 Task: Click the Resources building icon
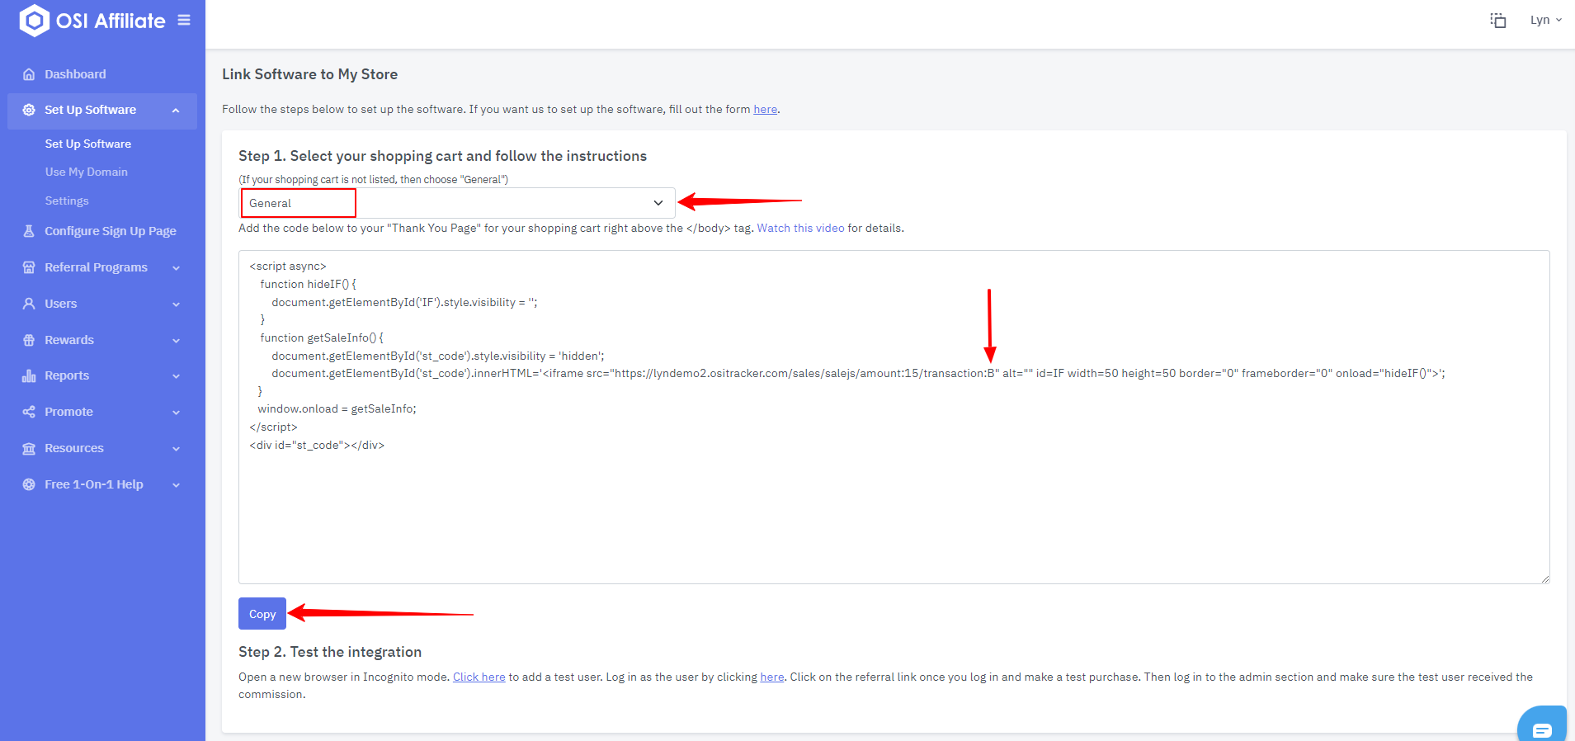tap(29, 448)
